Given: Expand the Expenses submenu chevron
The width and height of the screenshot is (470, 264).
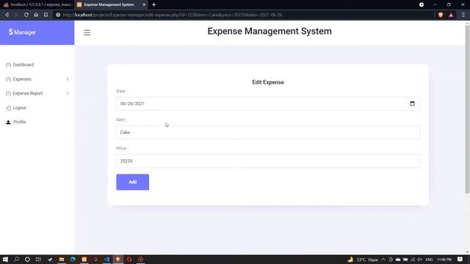Looking at the screenshot, I should coord(68,79).
